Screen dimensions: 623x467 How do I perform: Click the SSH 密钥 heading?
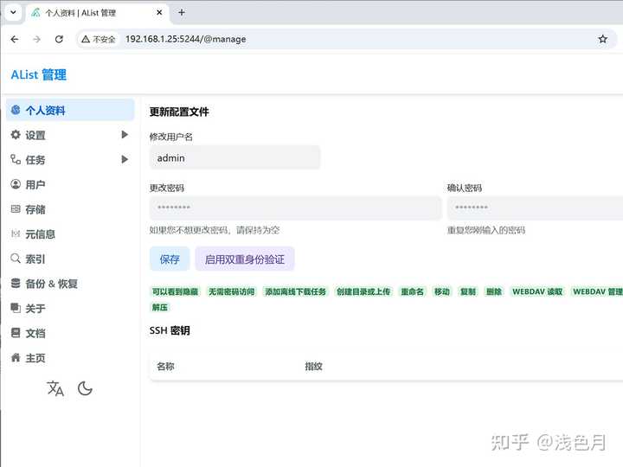pyautogui.click(x=170, y=330)
